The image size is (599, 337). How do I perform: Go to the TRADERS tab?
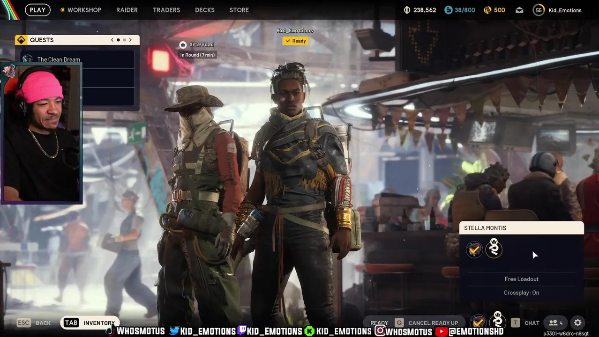pyautogui.click(x=166, y=10)
